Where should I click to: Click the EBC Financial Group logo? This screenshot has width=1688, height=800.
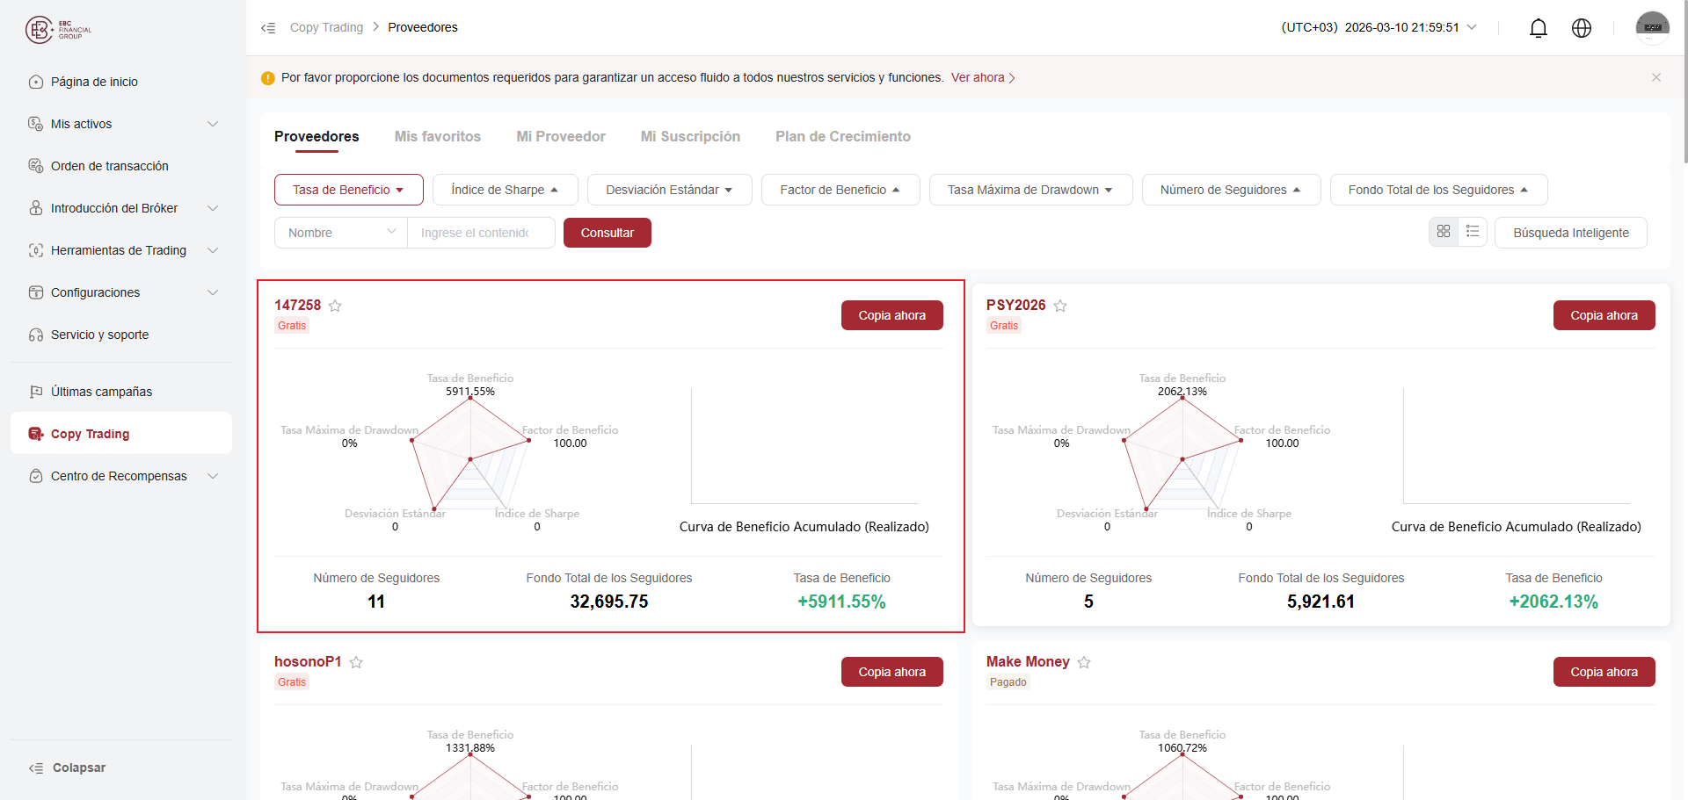tap(58, 30)
